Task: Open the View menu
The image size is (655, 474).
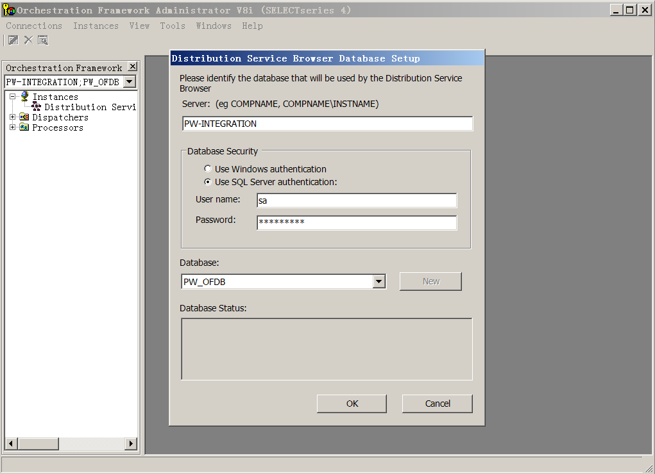Action: (x=139, y=26)
